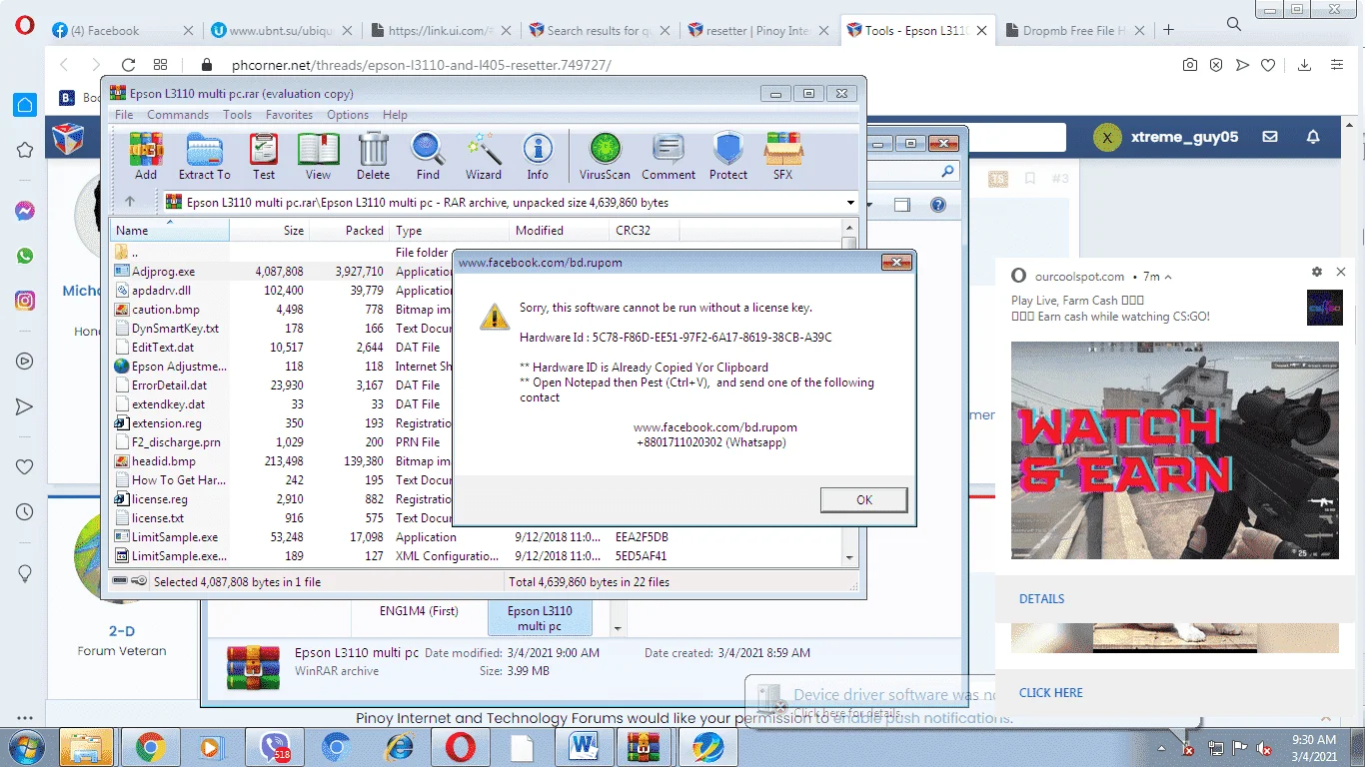Open notification settings gear icon
Image resolution: width=1365 pixels, height=767 pixels.
[x=1317, y=272]
